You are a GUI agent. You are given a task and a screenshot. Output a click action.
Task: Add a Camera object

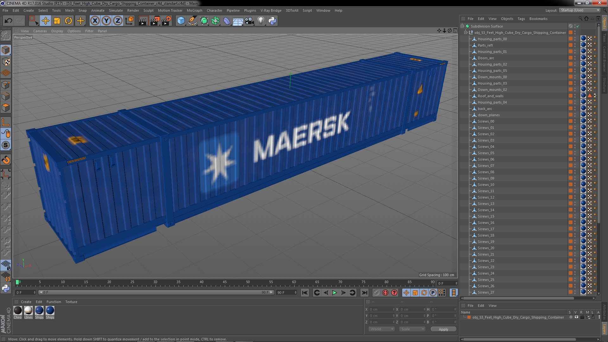click(x=250, y=21)
